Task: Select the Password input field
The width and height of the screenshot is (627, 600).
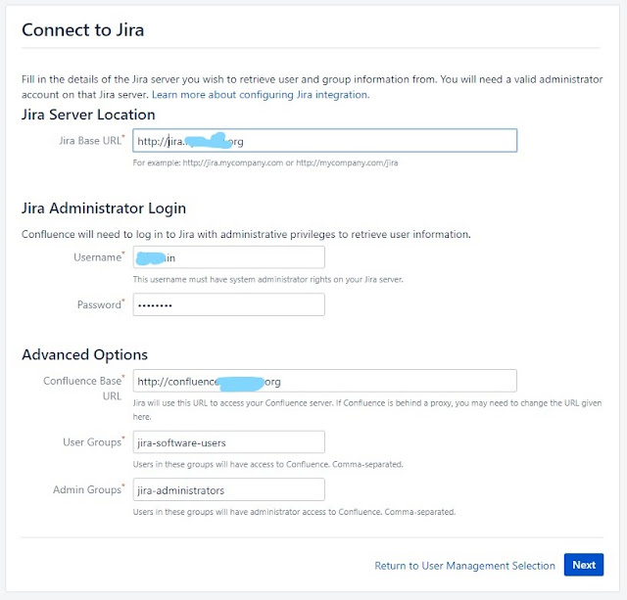Action: click(x=228, y=304)
